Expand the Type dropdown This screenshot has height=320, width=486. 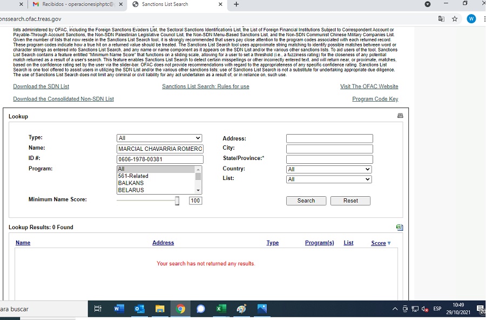[x=159, y=138]
